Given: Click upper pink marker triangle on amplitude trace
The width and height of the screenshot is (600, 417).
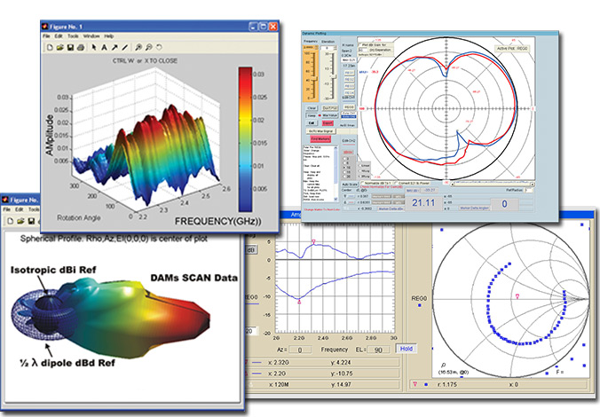Looking at the screenshot, I should pos(314,241).
